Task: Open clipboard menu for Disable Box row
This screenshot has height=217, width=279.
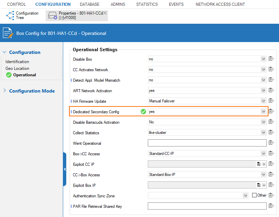Action: click(x=271, y=59)
